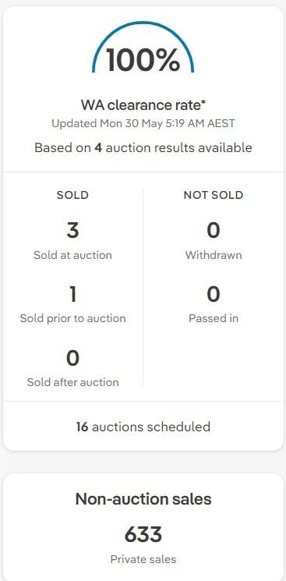Click the Updated Mon 30 May timestamp

tap(143, 123)
